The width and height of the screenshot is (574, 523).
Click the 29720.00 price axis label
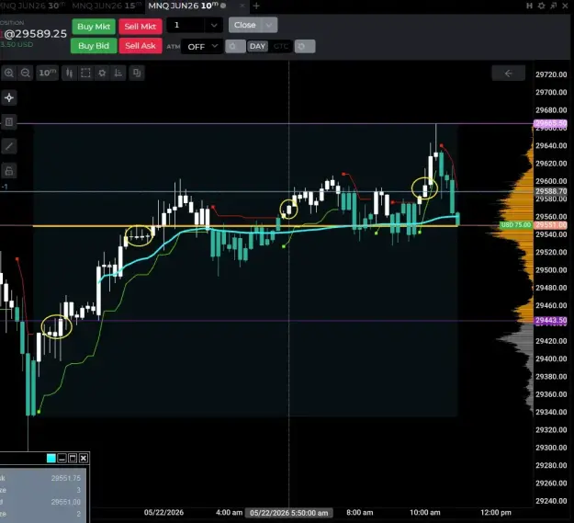tap(551, 74)
